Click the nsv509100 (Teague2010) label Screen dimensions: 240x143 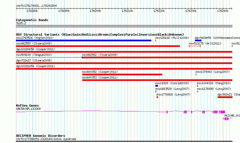[34, 55]
